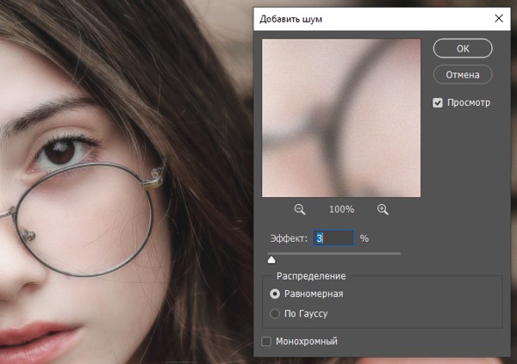Image resolution: width=517 pixels, height=364 pixels.
Task: Select the Равномерная distribution option
Action: click(x=275, y=293)
